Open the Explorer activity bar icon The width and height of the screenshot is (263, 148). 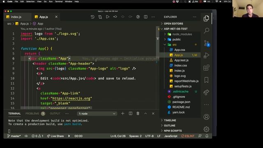click(x=206, y=18)
